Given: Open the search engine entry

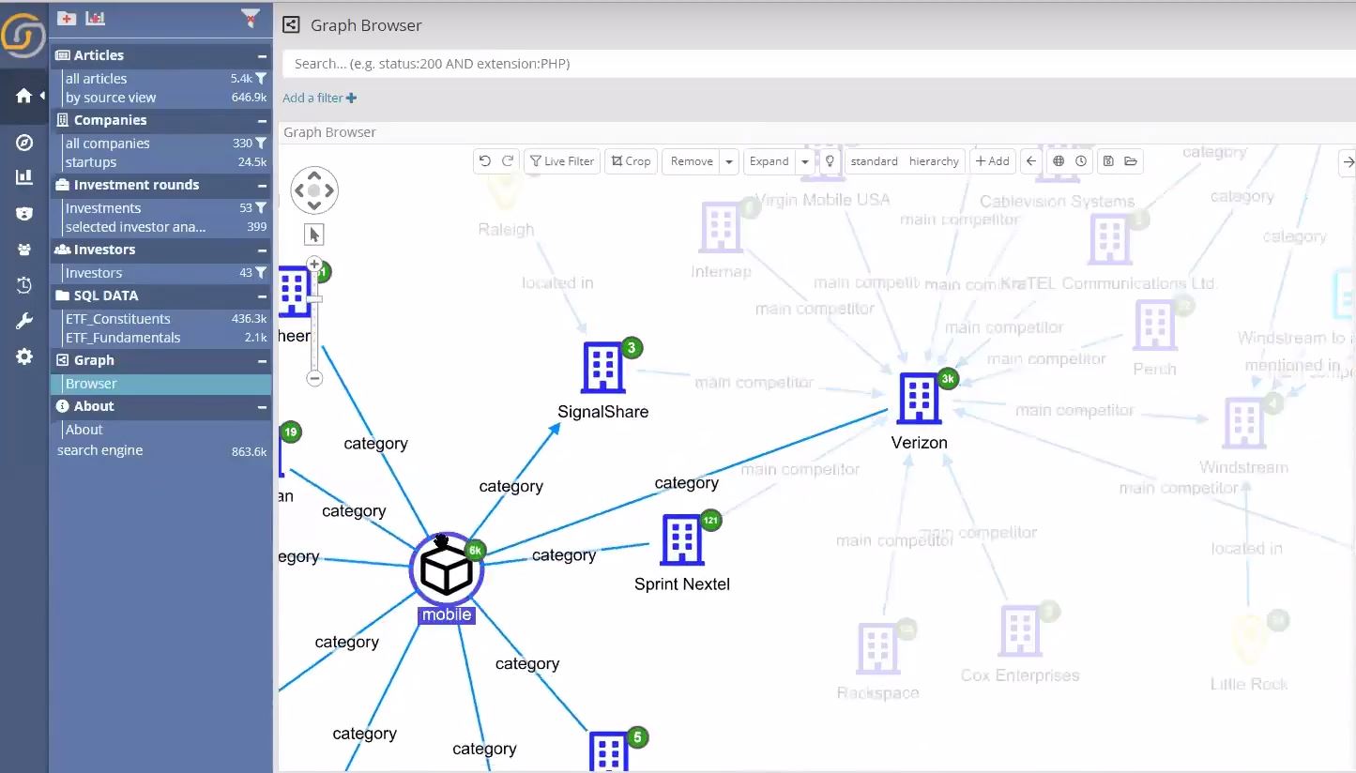Looking at the screenshot, I should pyautogui.click(x=100, y=450).
